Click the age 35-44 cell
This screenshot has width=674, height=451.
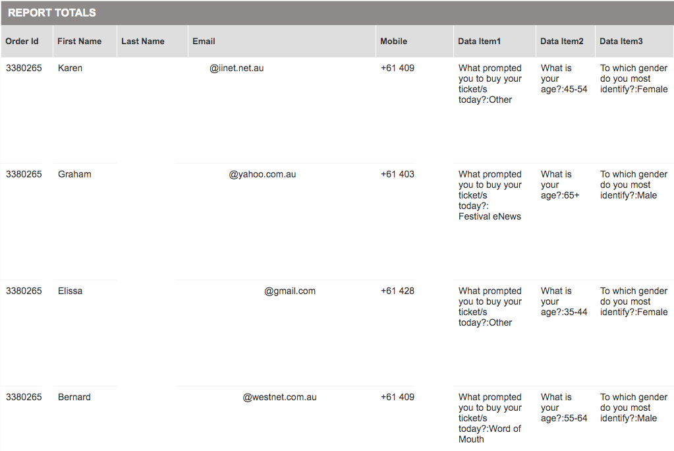[x=564, y=302]
